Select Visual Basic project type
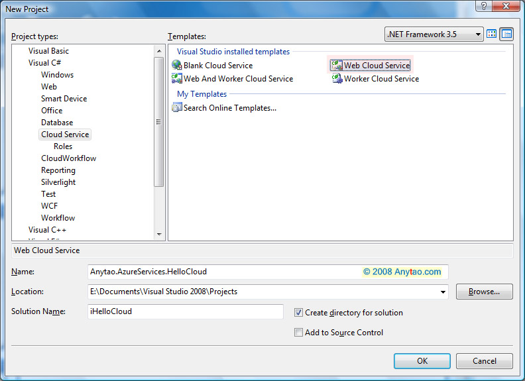This screenshot has height=381, width=525. [x=48, y=51]
